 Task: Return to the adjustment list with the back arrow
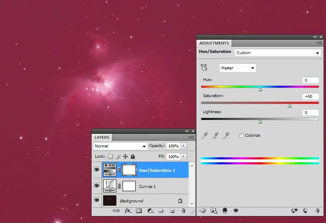pyautogui.click(x=202, y=210)
